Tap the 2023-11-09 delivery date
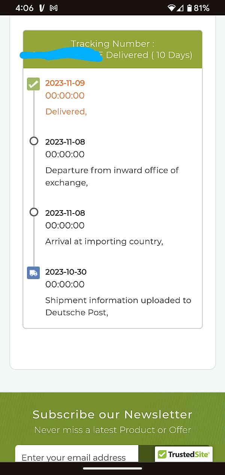Viewport: 225px width, 475px height. click(x=65, y=83)
